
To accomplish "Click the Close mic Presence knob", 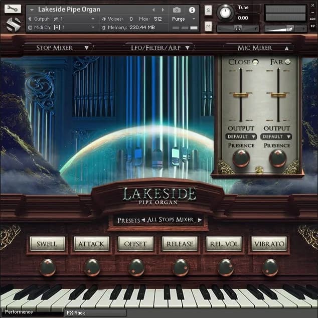I will click(x=241, y=158).
